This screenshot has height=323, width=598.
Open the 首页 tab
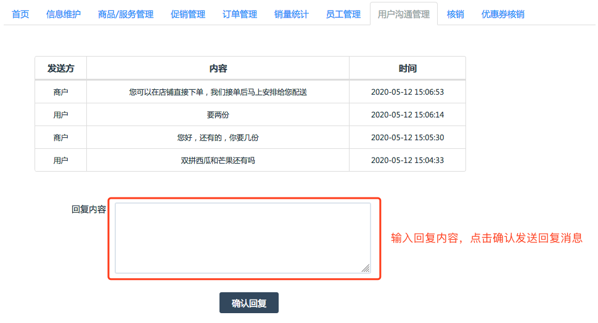pos(20,14)
